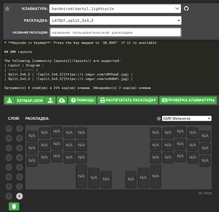The height and width of the screenshot is (212, 219).
Task: Click the printer РАСПЕЧАТАТЬ РАСКЛАДКУ button
Action: (x=127, y=100)
